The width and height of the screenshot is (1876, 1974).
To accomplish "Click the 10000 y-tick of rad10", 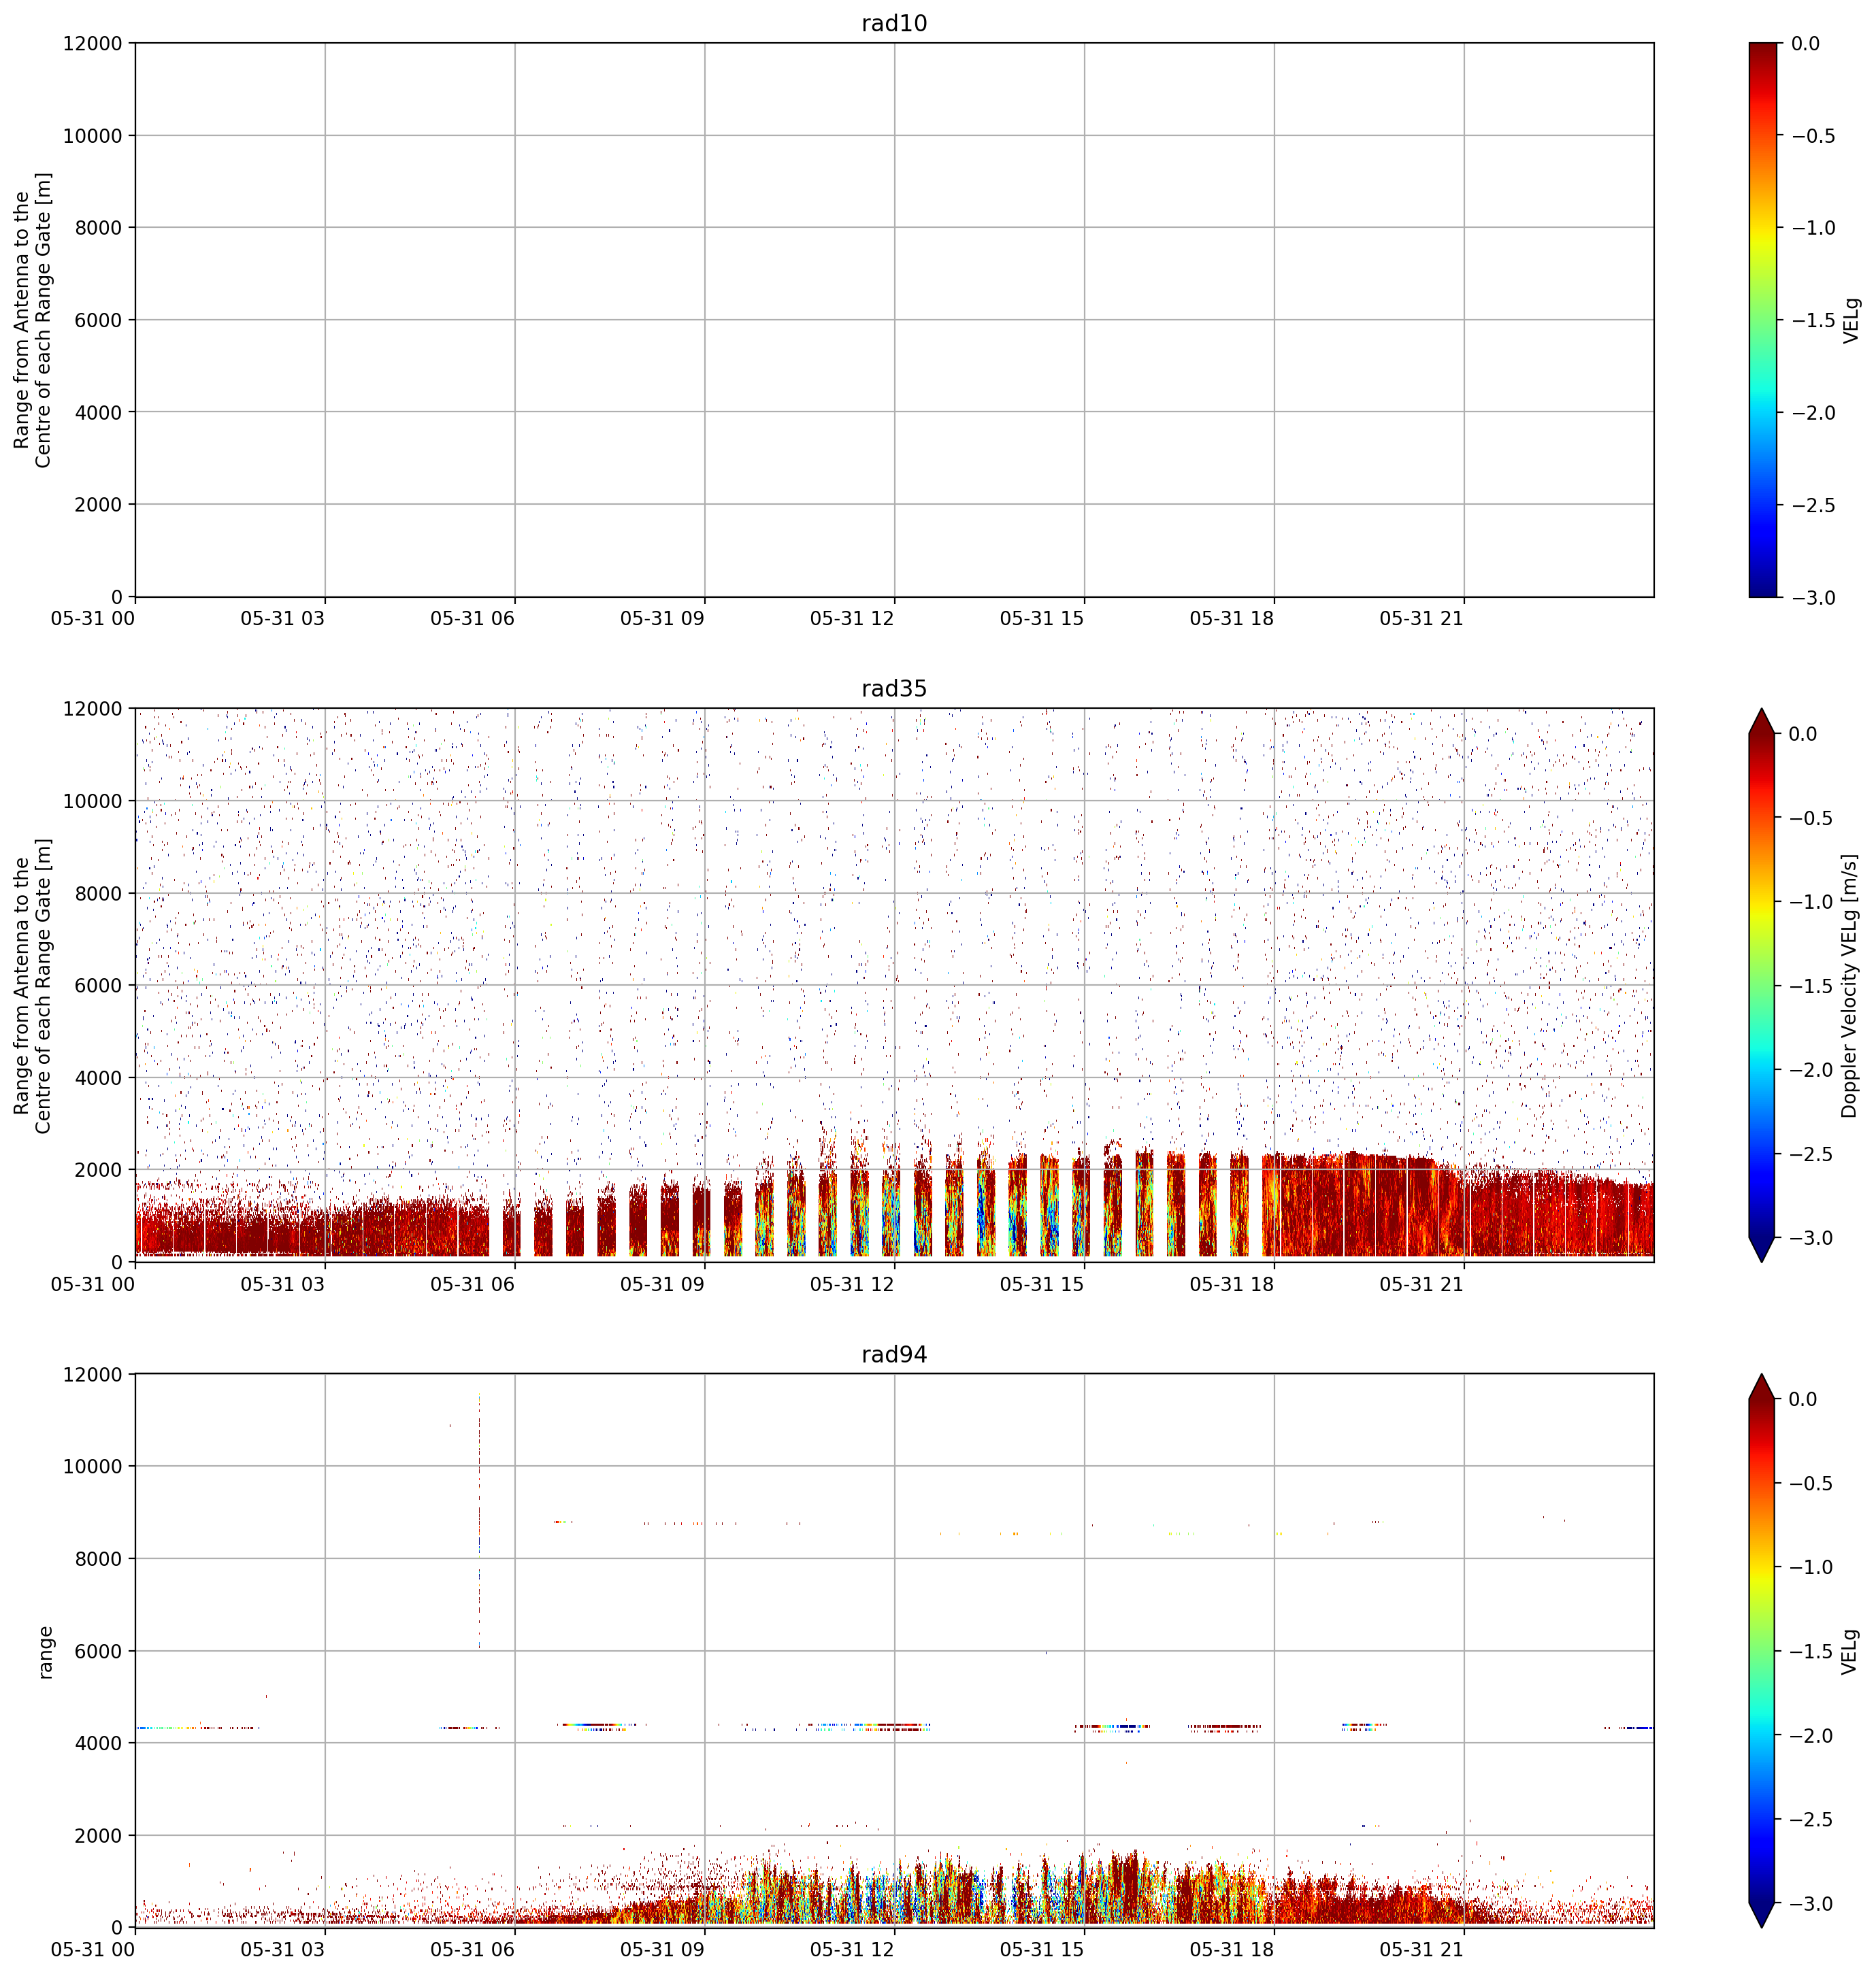I will [92, 136].
